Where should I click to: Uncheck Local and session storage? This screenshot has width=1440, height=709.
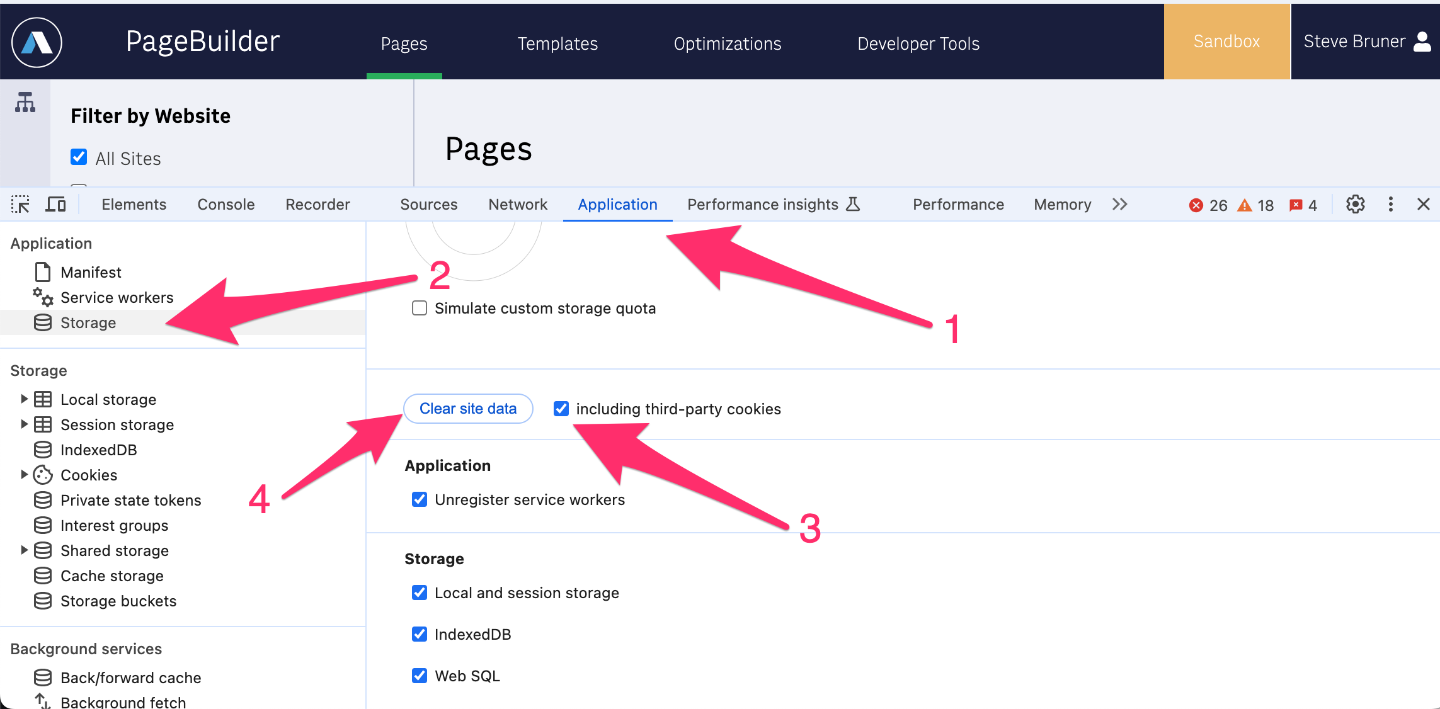[420, 593]
